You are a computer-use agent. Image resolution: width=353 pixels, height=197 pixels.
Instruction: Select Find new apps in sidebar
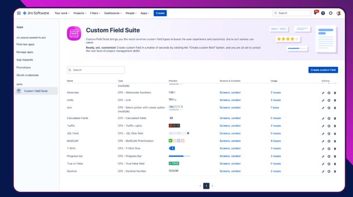click(x=25, y=44)
